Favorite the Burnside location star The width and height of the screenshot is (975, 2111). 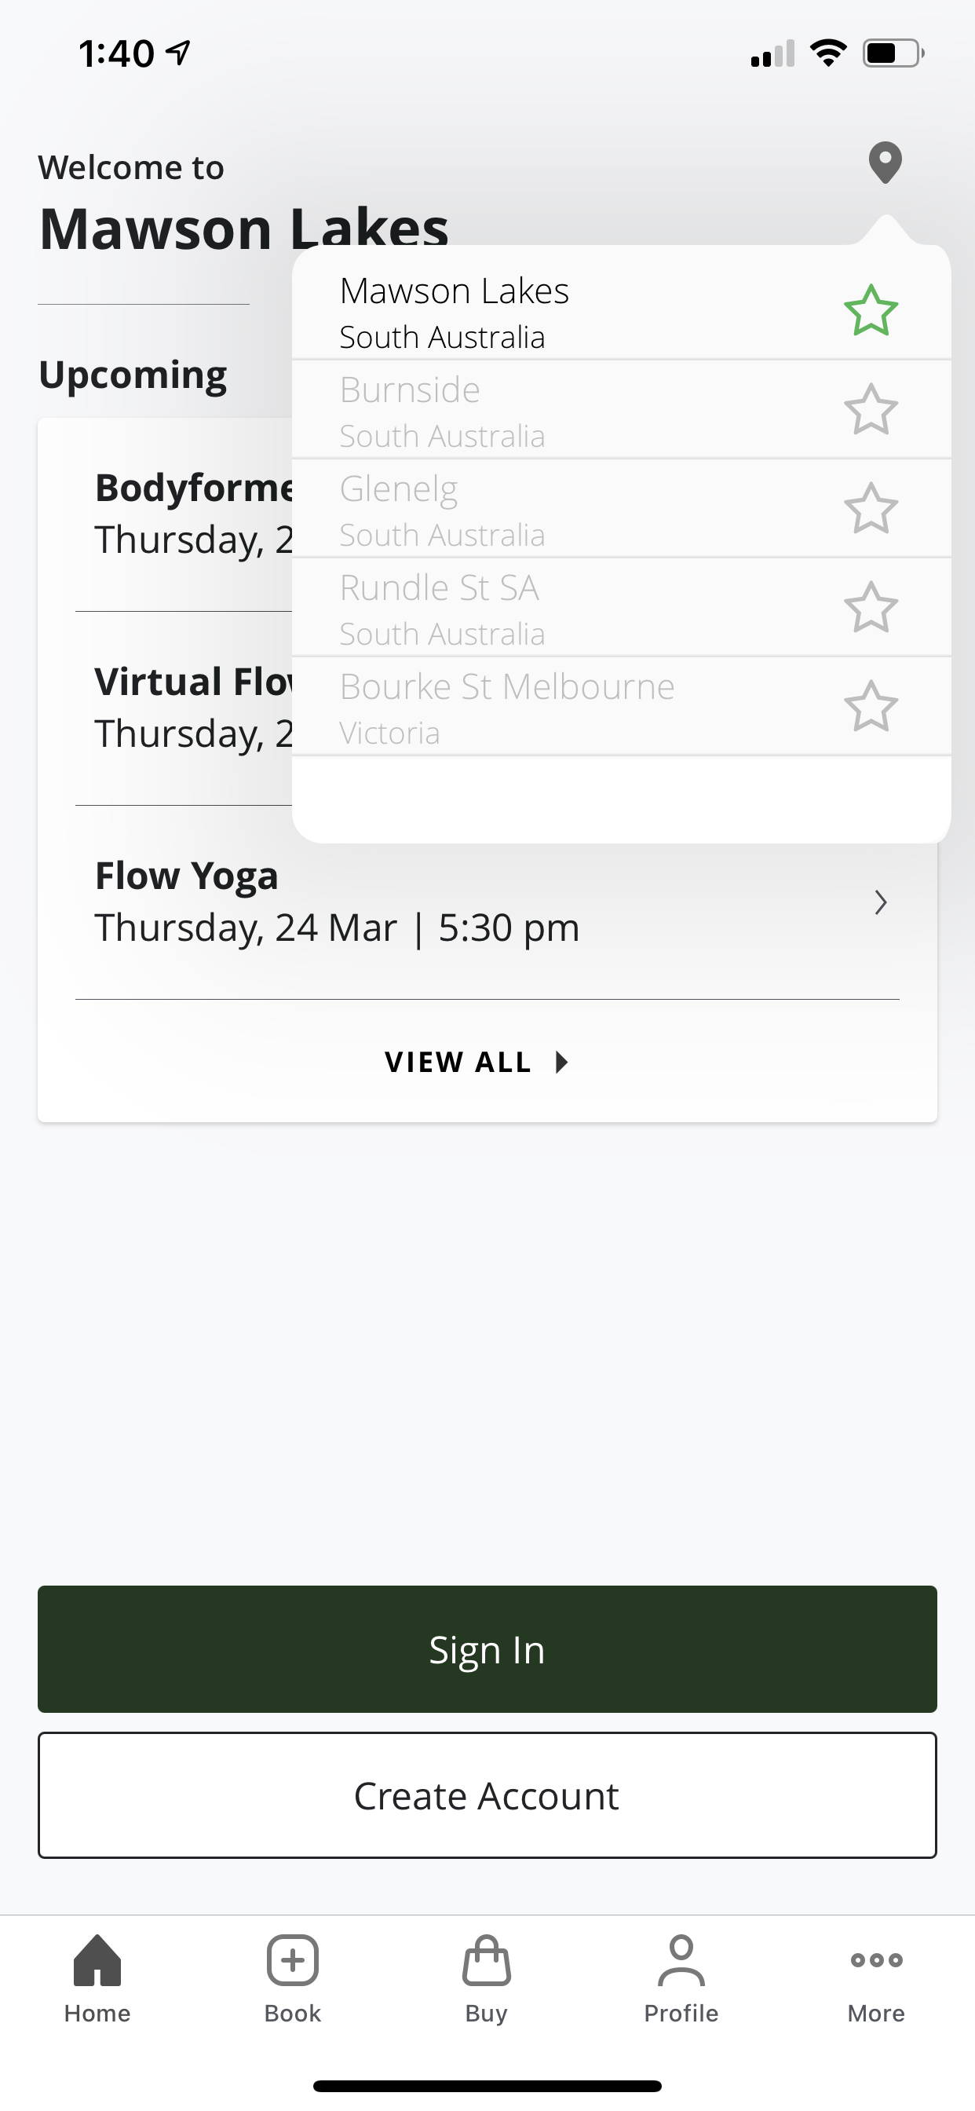(x=870, y=410)
